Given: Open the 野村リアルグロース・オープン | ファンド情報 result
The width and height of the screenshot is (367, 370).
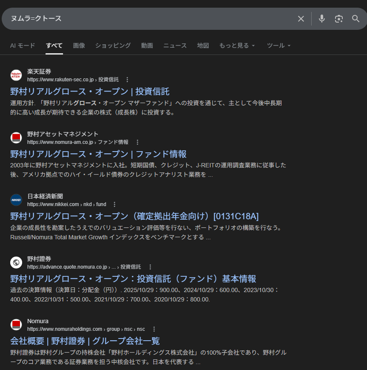Looking at the screenshot, I should click(98, 154).
